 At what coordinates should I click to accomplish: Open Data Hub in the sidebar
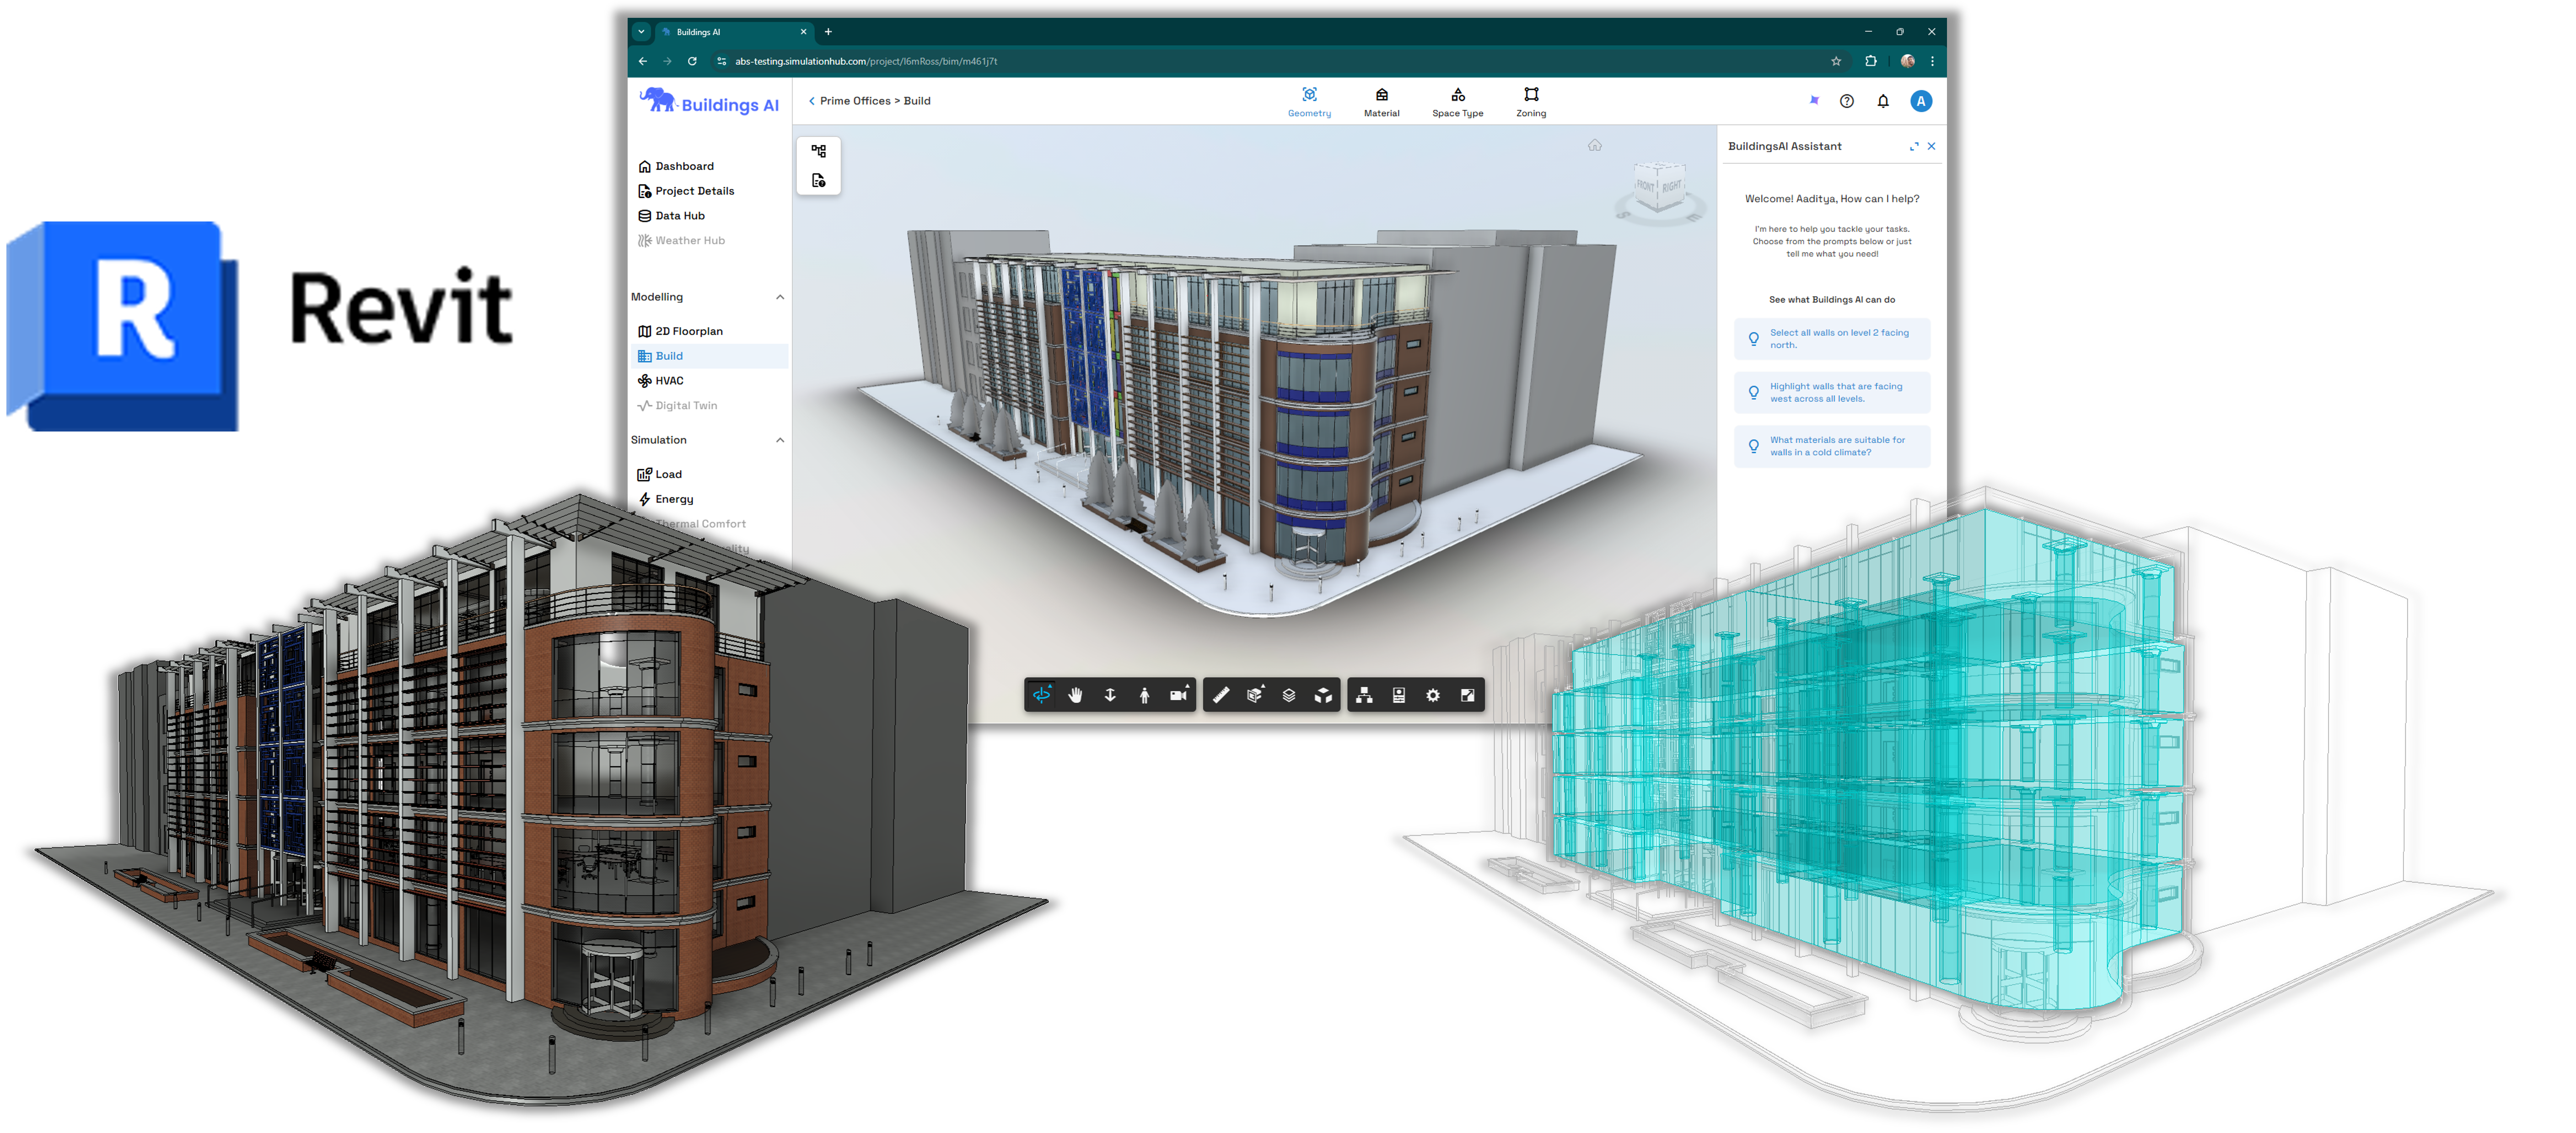[x=671, y=216]
